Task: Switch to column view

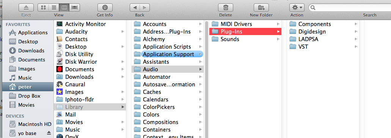Action: click(64, 8)
